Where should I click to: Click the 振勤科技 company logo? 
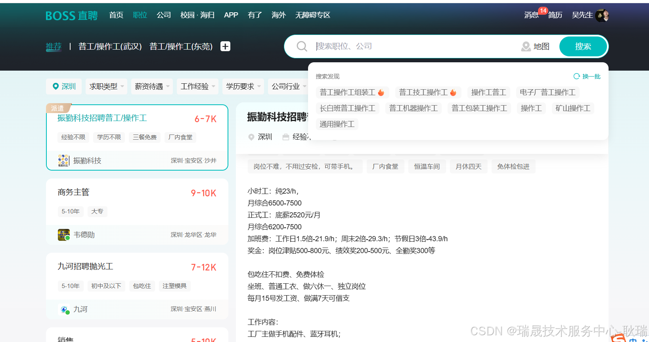tap(63, 160)
